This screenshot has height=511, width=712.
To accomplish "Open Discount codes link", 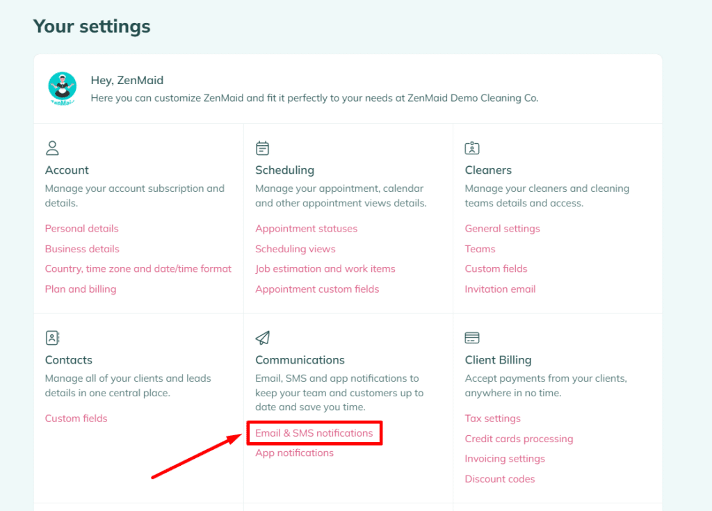I will click(500, 479).
